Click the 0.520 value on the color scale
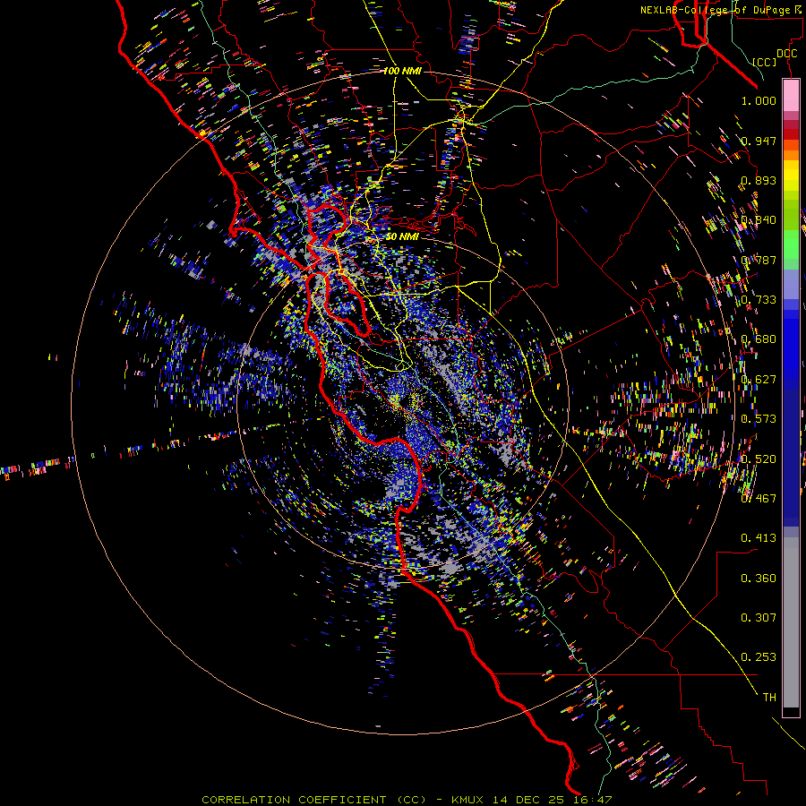This screenshot has width=806, height=806. (759, 459)
